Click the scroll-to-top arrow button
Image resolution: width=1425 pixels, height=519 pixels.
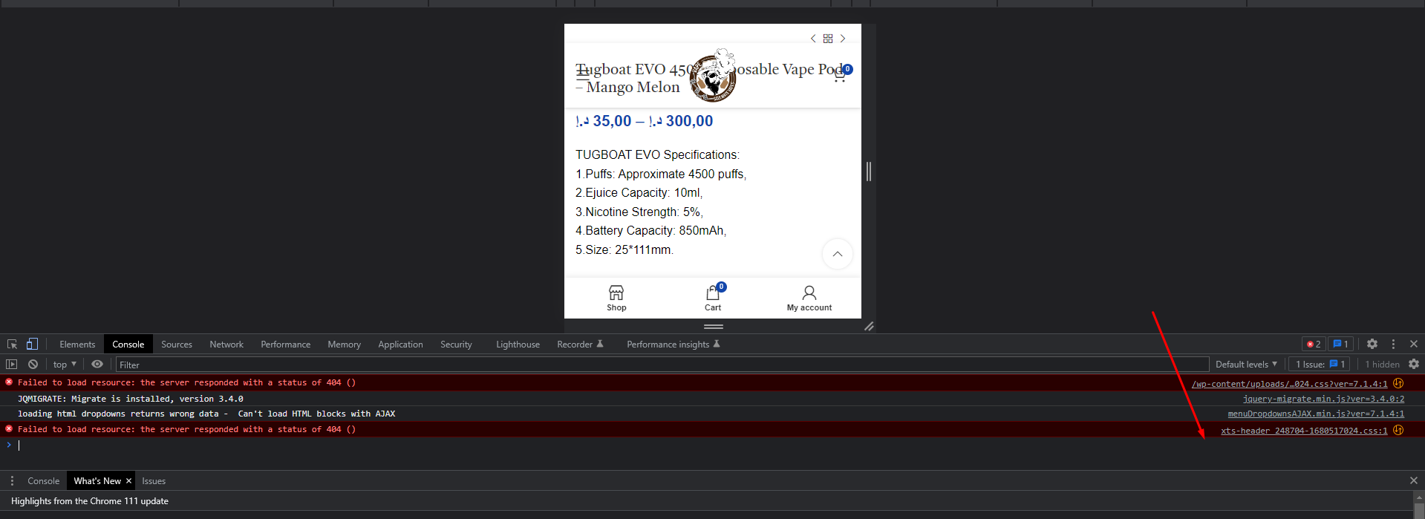pos(838,254)
